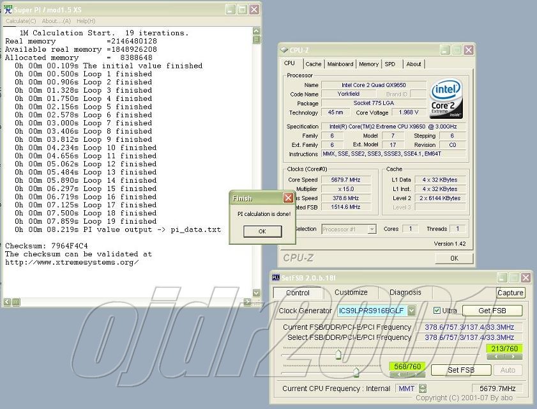Viewport: 537px width, 409px height.
Task: Click the Current FSB frequency value field
Action: coord(469,327)
